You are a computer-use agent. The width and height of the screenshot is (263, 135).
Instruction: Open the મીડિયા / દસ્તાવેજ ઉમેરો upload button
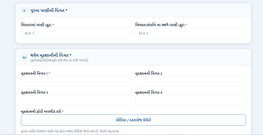coord(133,120)
